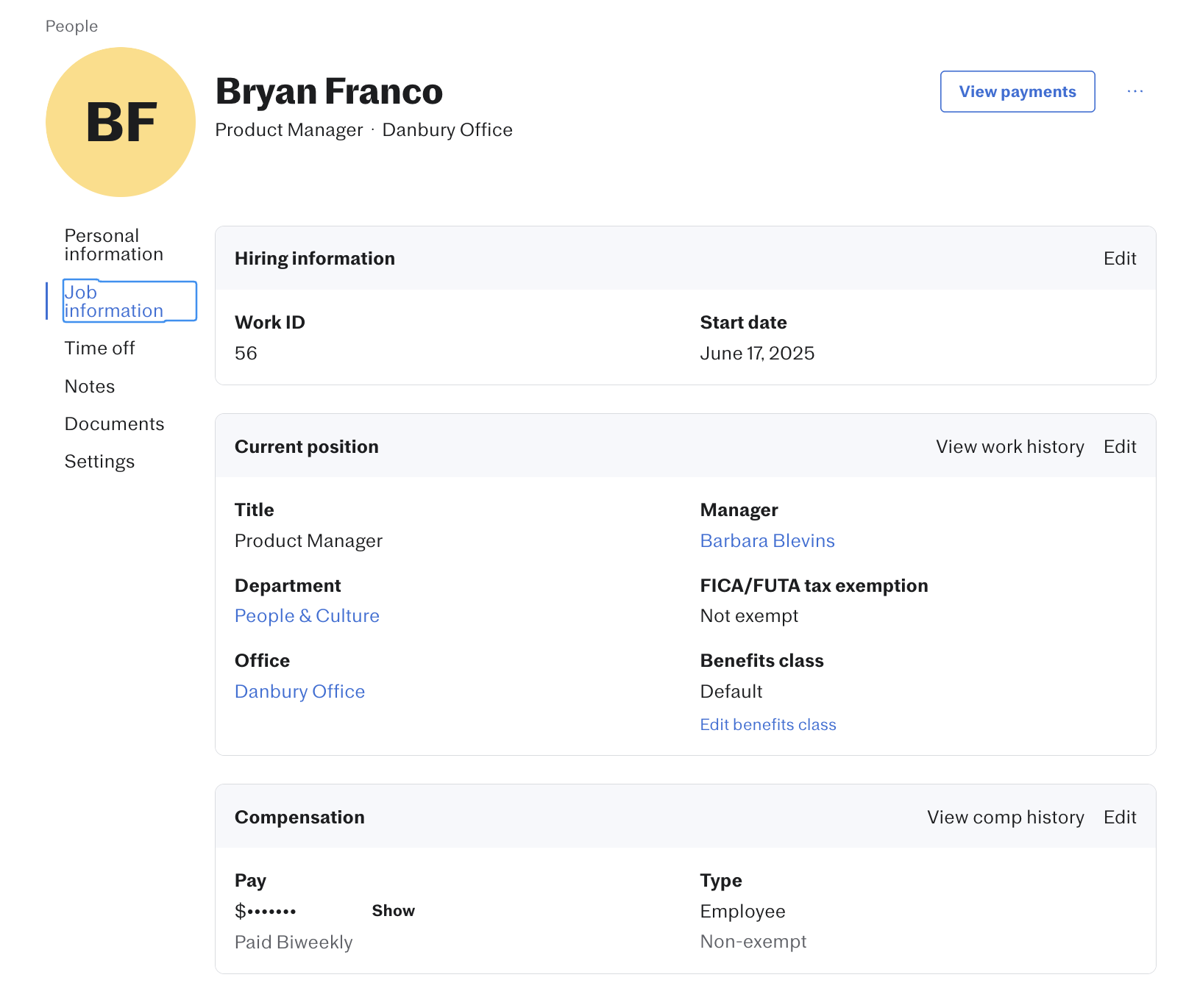Viewport: 1186px width, 994px height.
Task: Show the hidden pay amount
Action: 393,910
